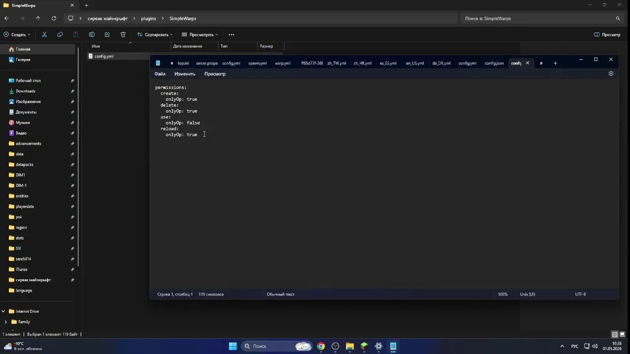
Task: Open Minecraft grass block icon in taskbar
Action: 364,346
